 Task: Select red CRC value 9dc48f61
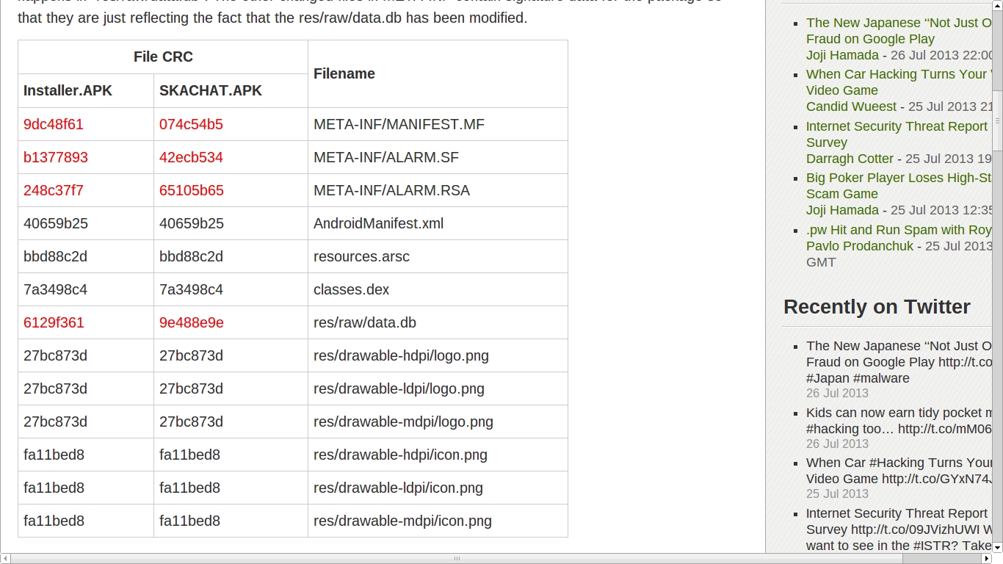coord(54,124)
